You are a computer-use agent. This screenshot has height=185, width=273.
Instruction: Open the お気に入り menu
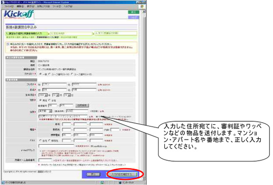43,6
